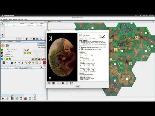
Task: Click the green round chit icon
Action: pyautogui.click(x=10, y=59)
